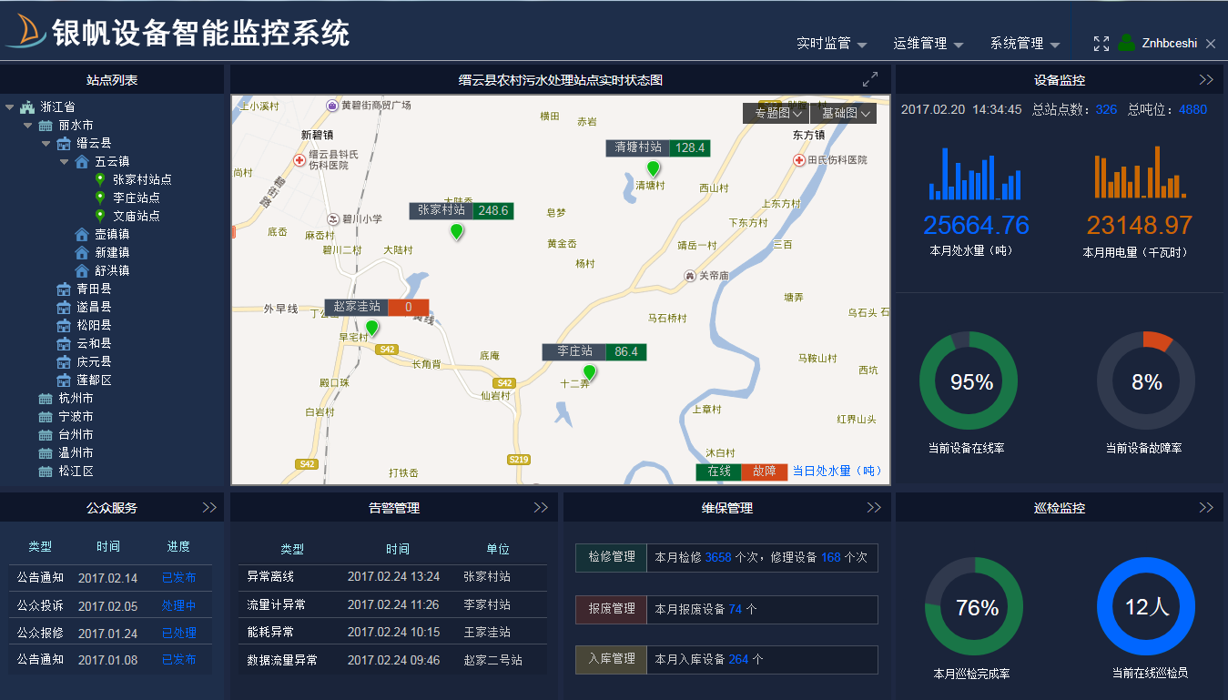Open 公众服务 details via double-chevron icon
Screen dimensions: 1228x700
[209, 508]
